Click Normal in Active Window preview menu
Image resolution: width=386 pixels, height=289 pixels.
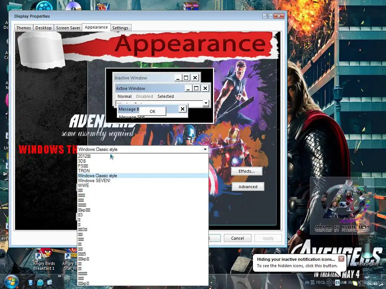point(124,96)
